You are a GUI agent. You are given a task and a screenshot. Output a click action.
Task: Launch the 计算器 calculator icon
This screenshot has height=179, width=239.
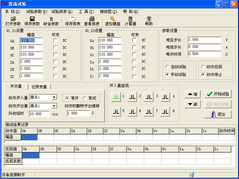coord(130,19)
